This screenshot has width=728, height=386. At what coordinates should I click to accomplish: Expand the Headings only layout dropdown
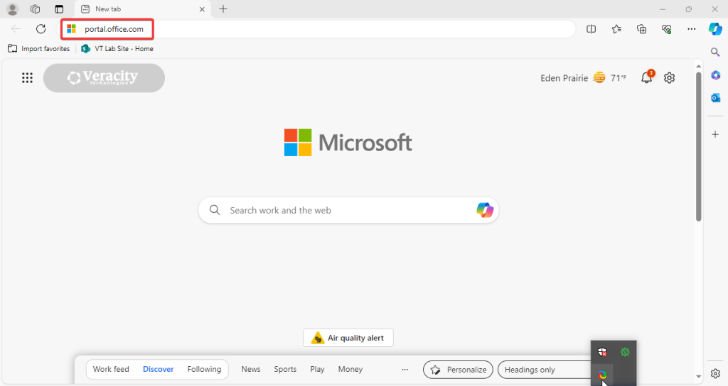[544, 370]
